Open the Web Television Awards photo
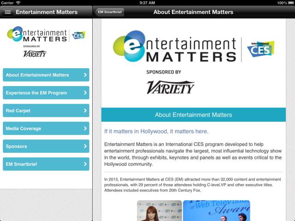295x221 pixels. [x=217, y=210]
